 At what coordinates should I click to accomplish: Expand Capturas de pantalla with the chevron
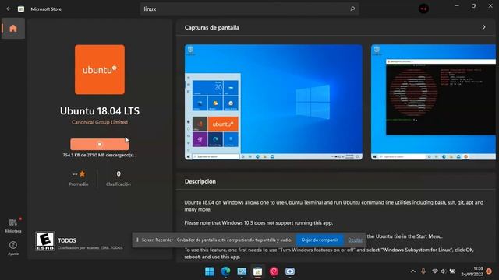[x=483, y=27]
